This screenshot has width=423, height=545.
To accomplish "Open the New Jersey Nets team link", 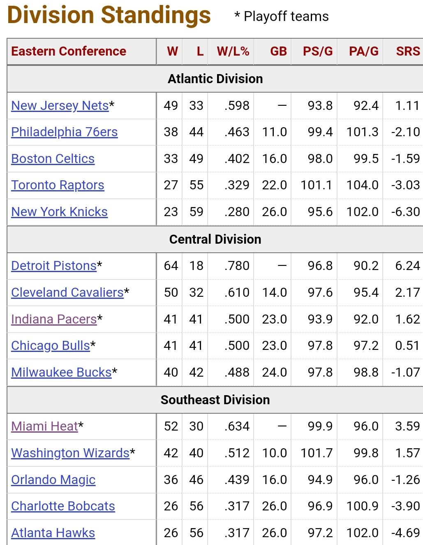I will [60, 105].
